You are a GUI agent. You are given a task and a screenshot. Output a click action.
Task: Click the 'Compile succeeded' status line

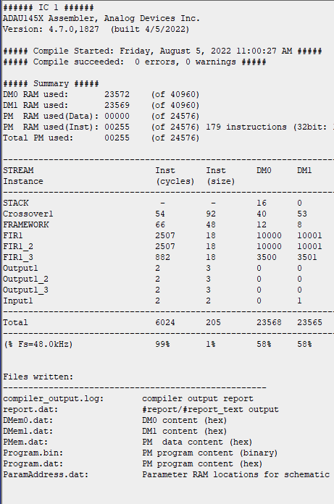pos(134,62)
